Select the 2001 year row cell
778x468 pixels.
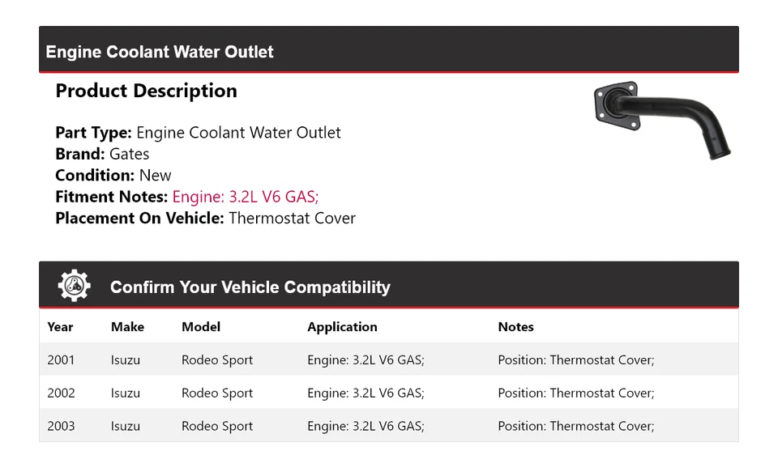61,360
